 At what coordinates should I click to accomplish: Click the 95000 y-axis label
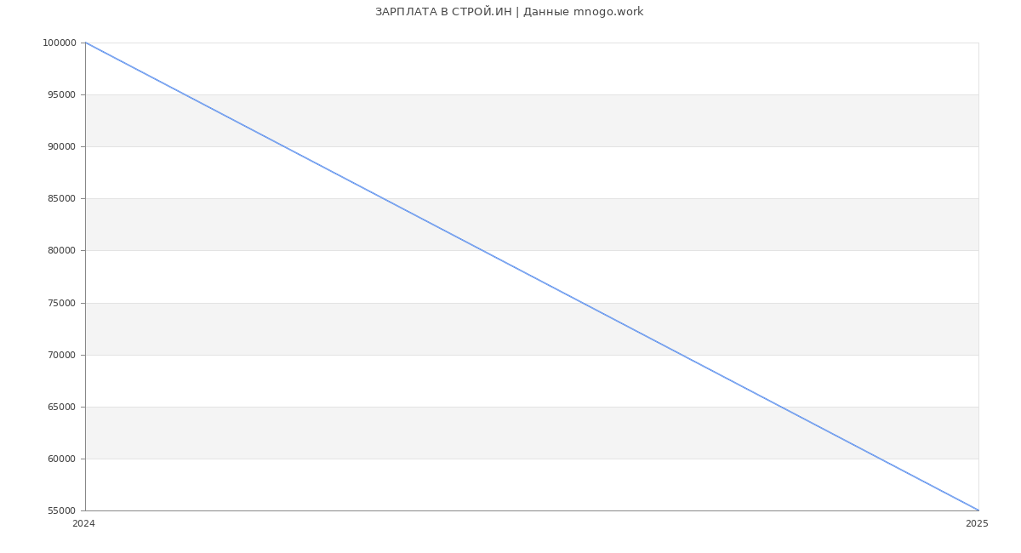click(x=61, y=95)
